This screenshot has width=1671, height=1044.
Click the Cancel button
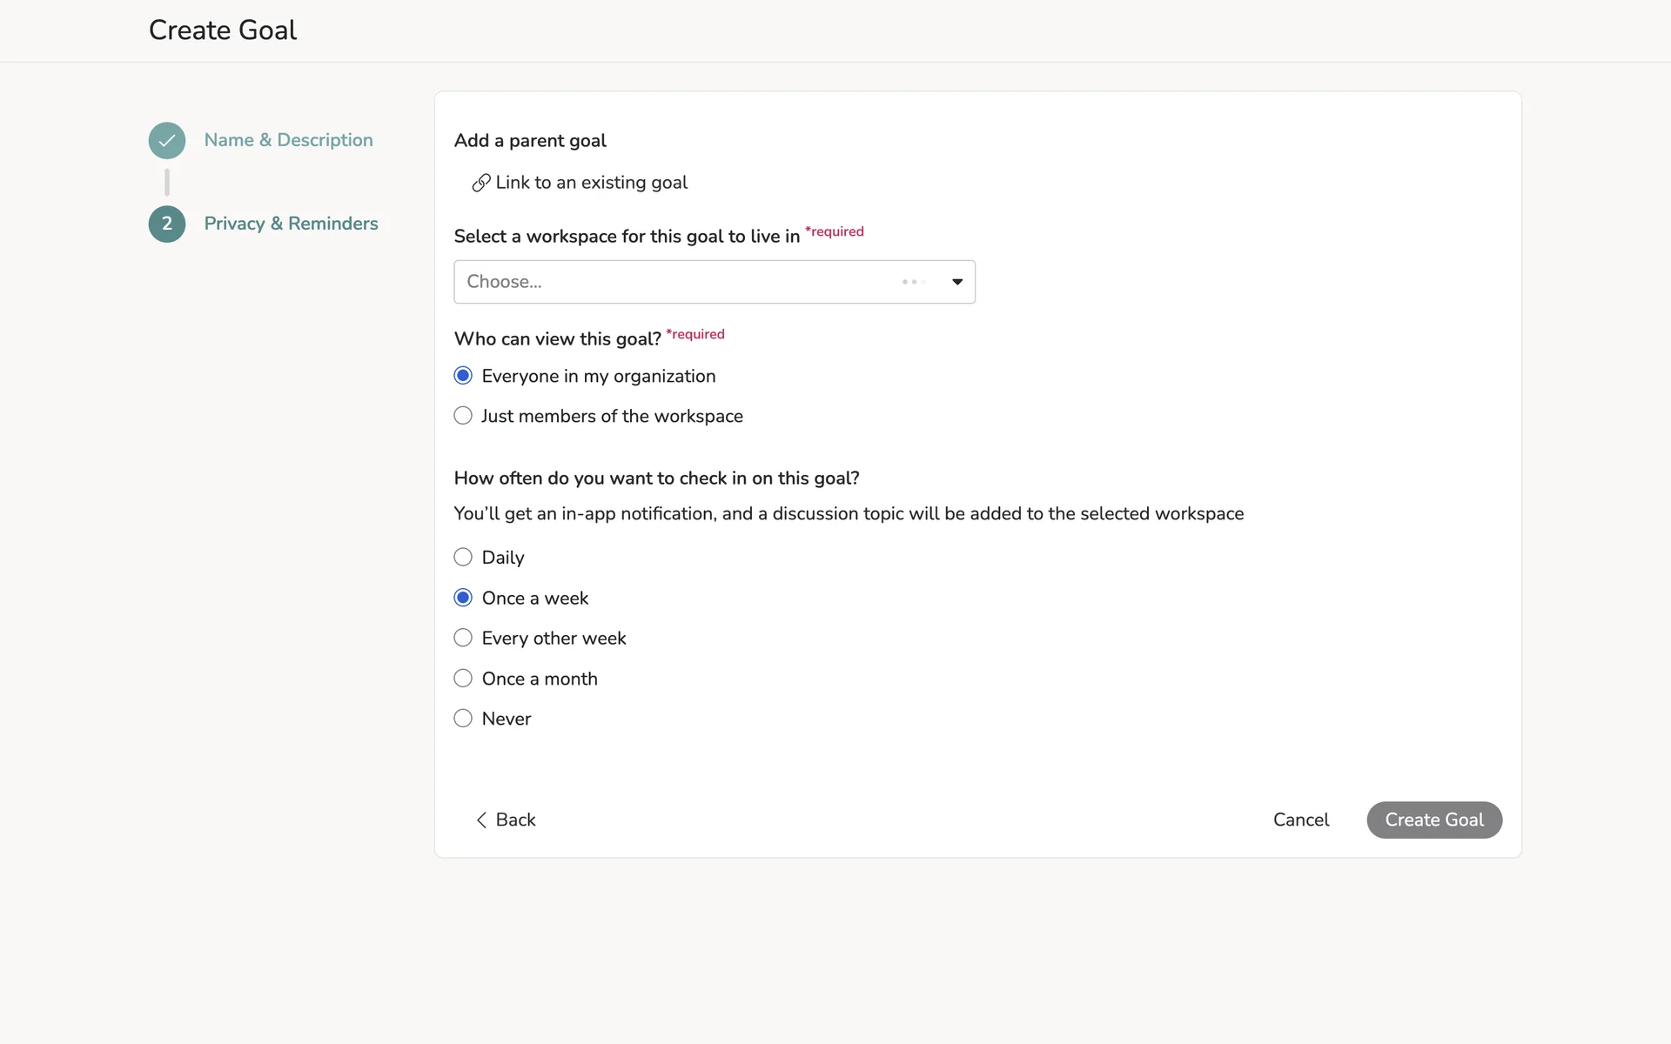pos(1300,820)
